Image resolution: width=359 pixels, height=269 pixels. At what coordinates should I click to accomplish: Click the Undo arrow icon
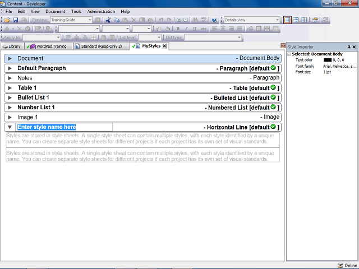click(161, 20)
